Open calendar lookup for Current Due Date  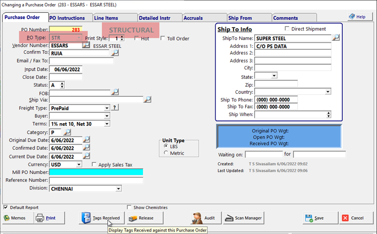(x=86, y=156)
